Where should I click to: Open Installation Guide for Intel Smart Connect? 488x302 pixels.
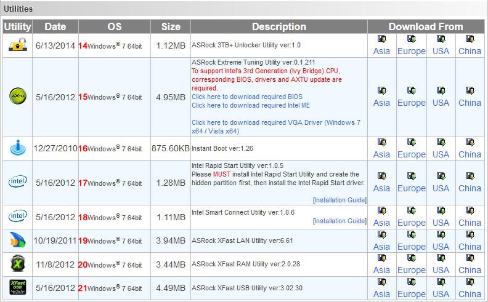click(x=340, y=221)
